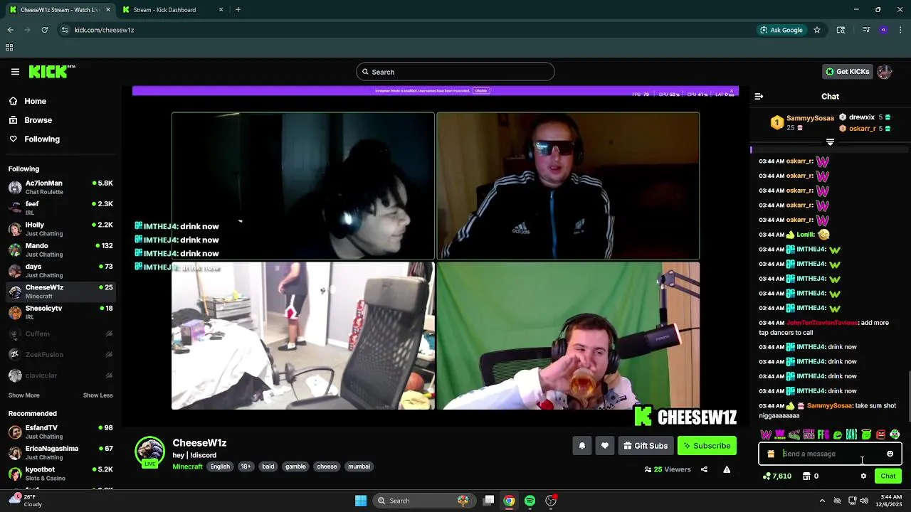
Task: Open iHolly channel in sidebar
Action: pos(60,229)
